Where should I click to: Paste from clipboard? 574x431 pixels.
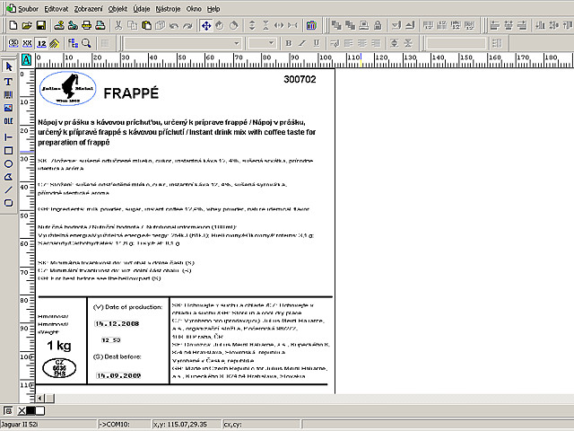tap(146, 25)
